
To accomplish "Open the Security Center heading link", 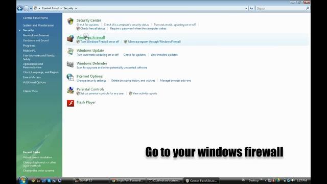I will click(x=88, y=20).
